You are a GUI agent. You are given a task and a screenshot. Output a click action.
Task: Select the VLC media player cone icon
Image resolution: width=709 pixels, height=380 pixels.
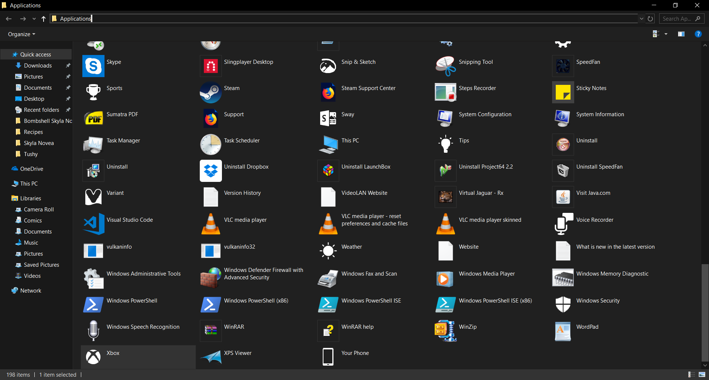(x=211, y=224)
